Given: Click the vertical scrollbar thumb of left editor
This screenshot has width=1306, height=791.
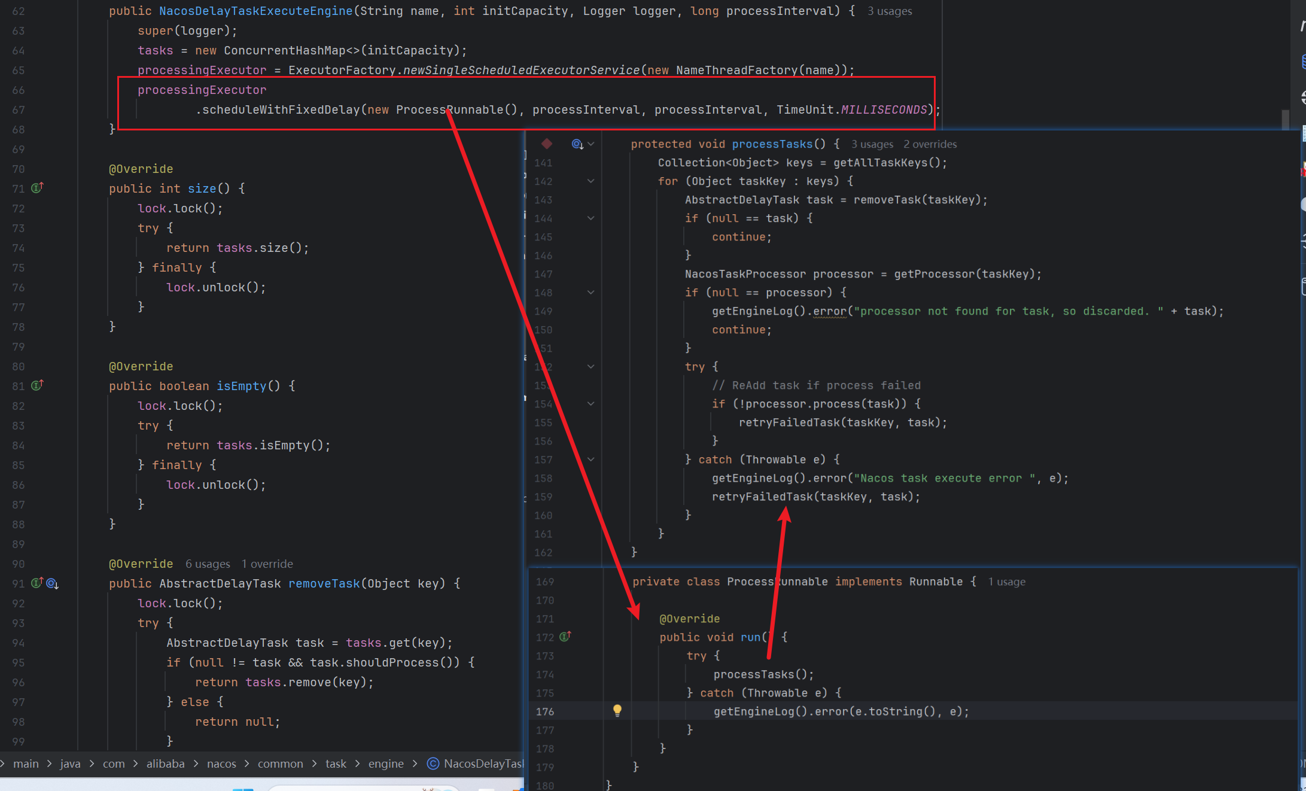Looking at the screenshot, I should click(x=1285, y=118).
